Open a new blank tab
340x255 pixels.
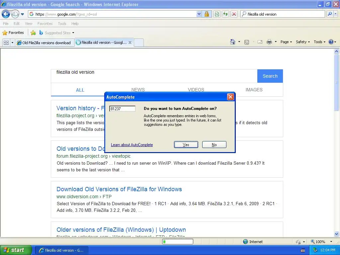139,42
